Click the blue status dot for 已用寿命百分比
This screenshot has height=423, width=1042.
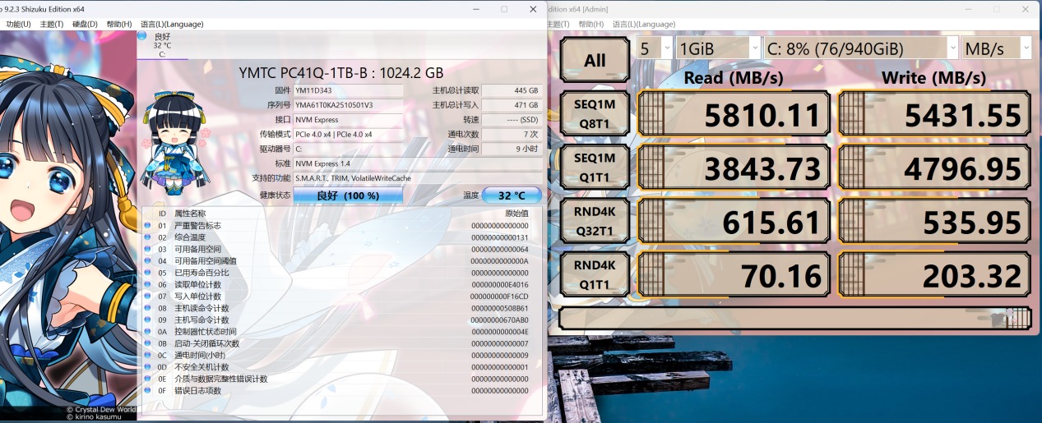tap(148, 273)
